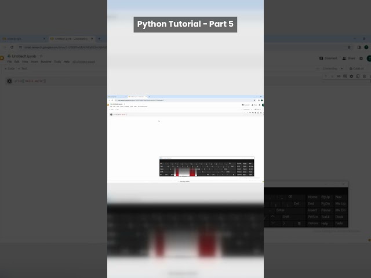This screenshot has height=278, width=371.
Task: Open the cell editor settings gear
Action: 351,76
